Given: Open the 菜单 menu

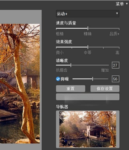Looking at the screenshot, I should (x=120, y=4).
